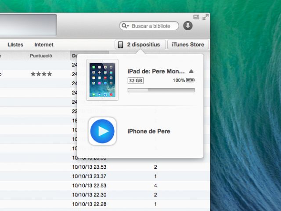Sort by the Puntuació column header
This screenshot has width=281, height=211.
tap(49, 56)
